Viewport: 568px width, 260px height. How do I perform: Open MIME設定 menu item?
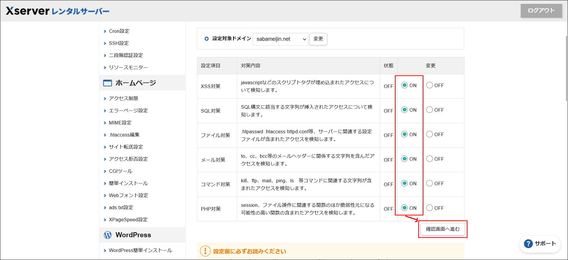point(120,123)
